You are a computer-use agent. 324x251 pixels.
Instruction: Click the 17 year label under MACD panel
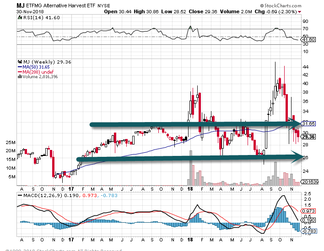(71, 240)
